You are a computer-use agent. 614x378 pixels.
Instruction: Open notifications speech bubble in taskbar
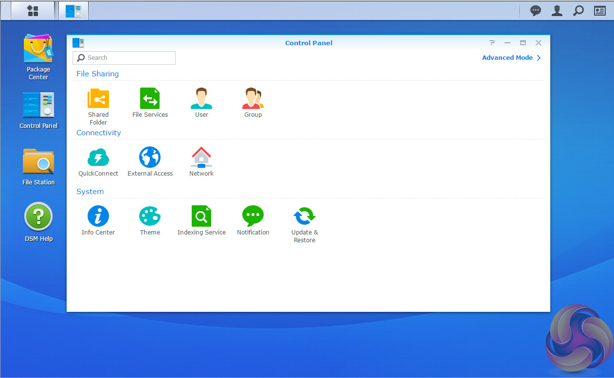click(x=536, y=11)
